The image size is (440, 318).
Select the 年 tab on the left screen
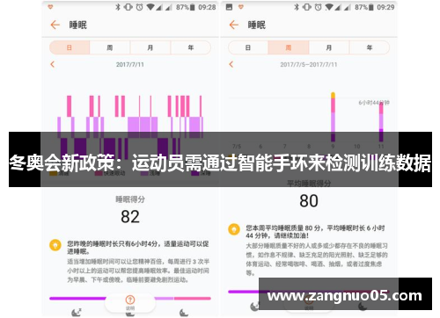[191, 47]
